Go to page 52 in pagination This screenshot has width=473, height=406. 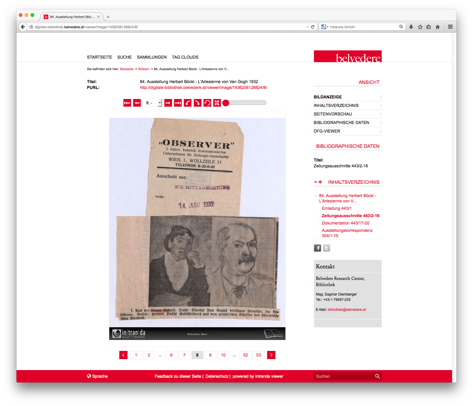[x=246, y=355]
